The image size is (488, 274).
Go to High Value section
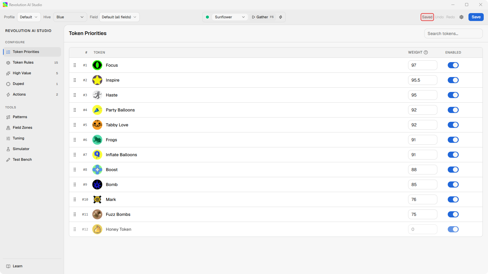[32, 73]
